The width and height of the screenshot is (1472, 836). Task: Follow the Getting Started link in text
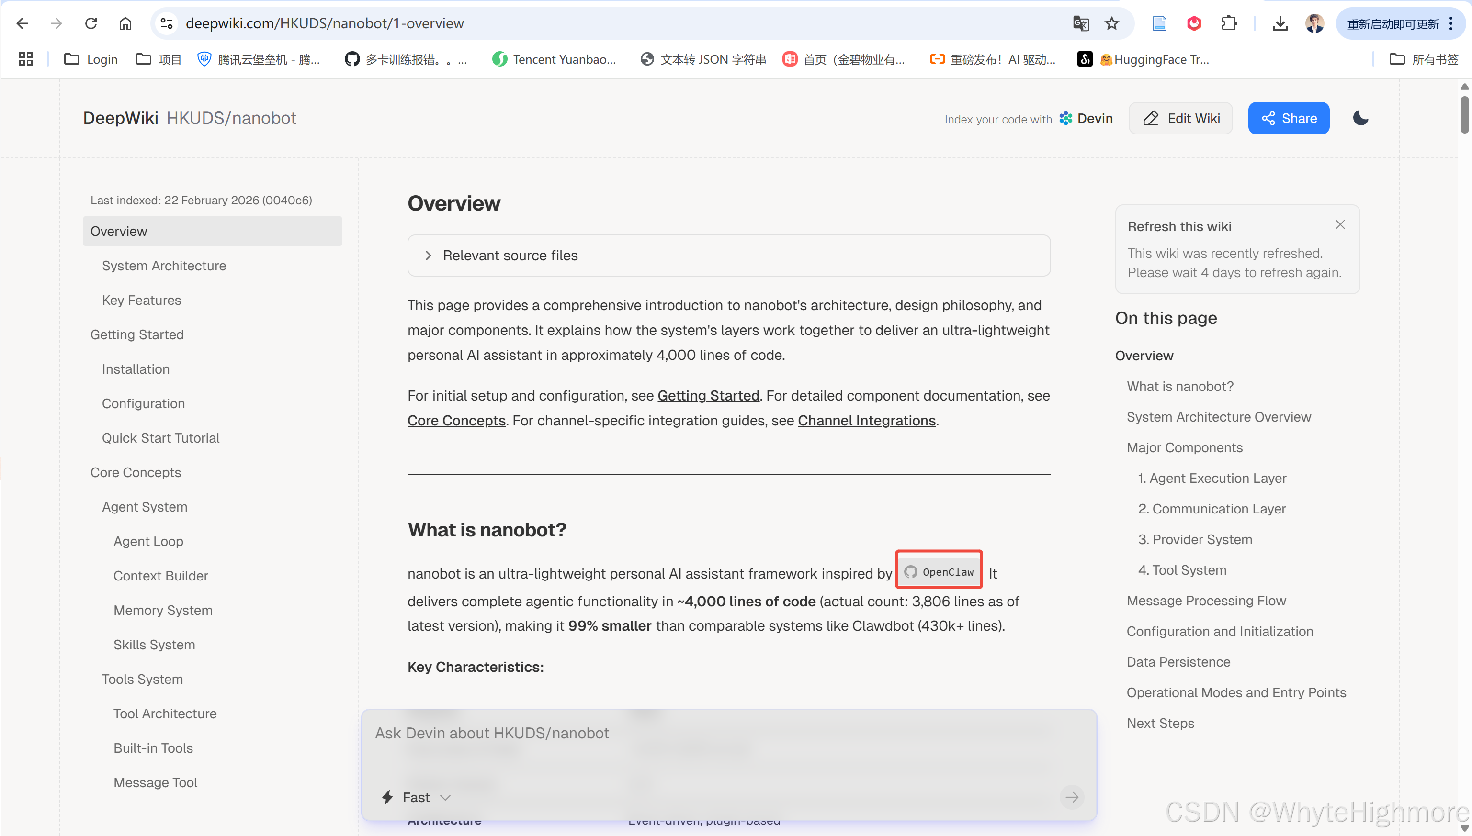pyautogui.click(x=708, y=396)
